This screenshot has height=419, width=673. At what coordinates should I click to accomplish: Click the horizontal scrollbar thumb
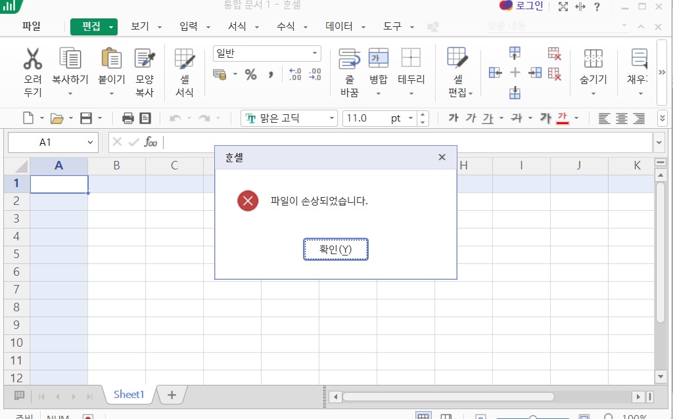point(448,397)
